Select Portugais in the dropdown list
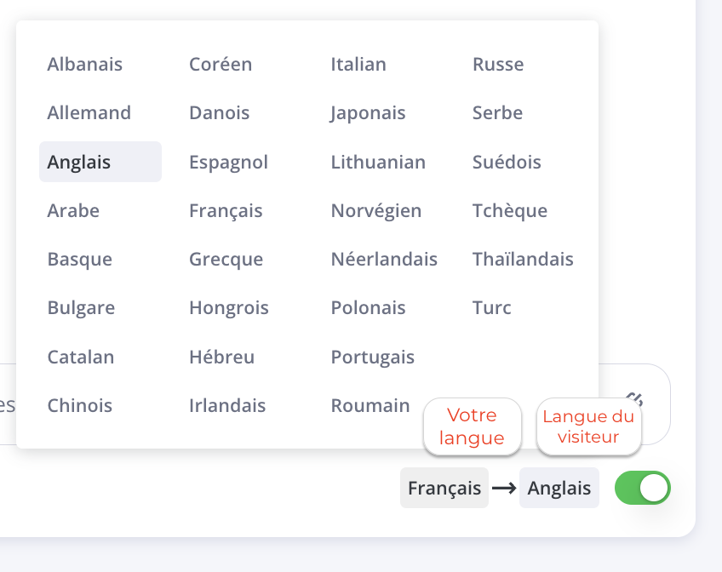Screen dimensions: 722x572 (373, 357)
